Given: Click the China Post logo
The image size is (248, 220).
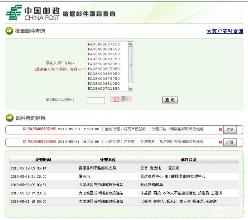Looking at the screenshot, I should click(x=33, y=13).
